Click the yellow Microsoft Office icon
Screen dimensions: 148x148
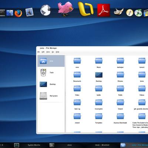[85, 9]
